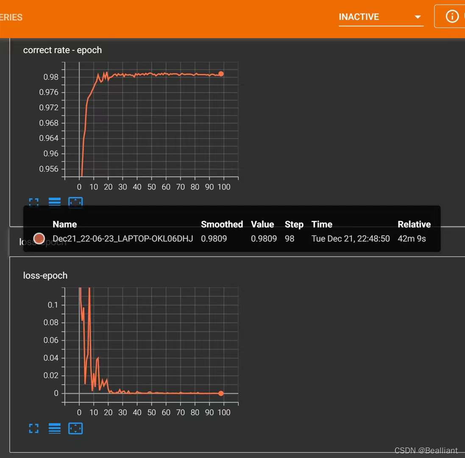Click the Step value 98
Viewport: 465px width, 458px height.
(x=290, y=238)
